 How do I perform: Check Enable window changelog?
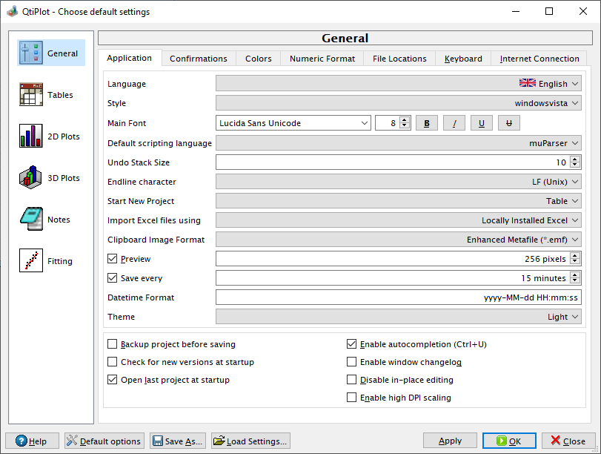click(351, 362)
